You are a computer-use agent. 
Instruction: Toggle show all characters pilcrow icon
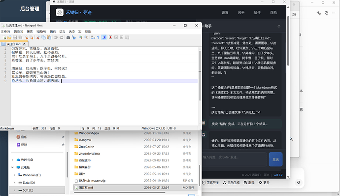[98, 37]
